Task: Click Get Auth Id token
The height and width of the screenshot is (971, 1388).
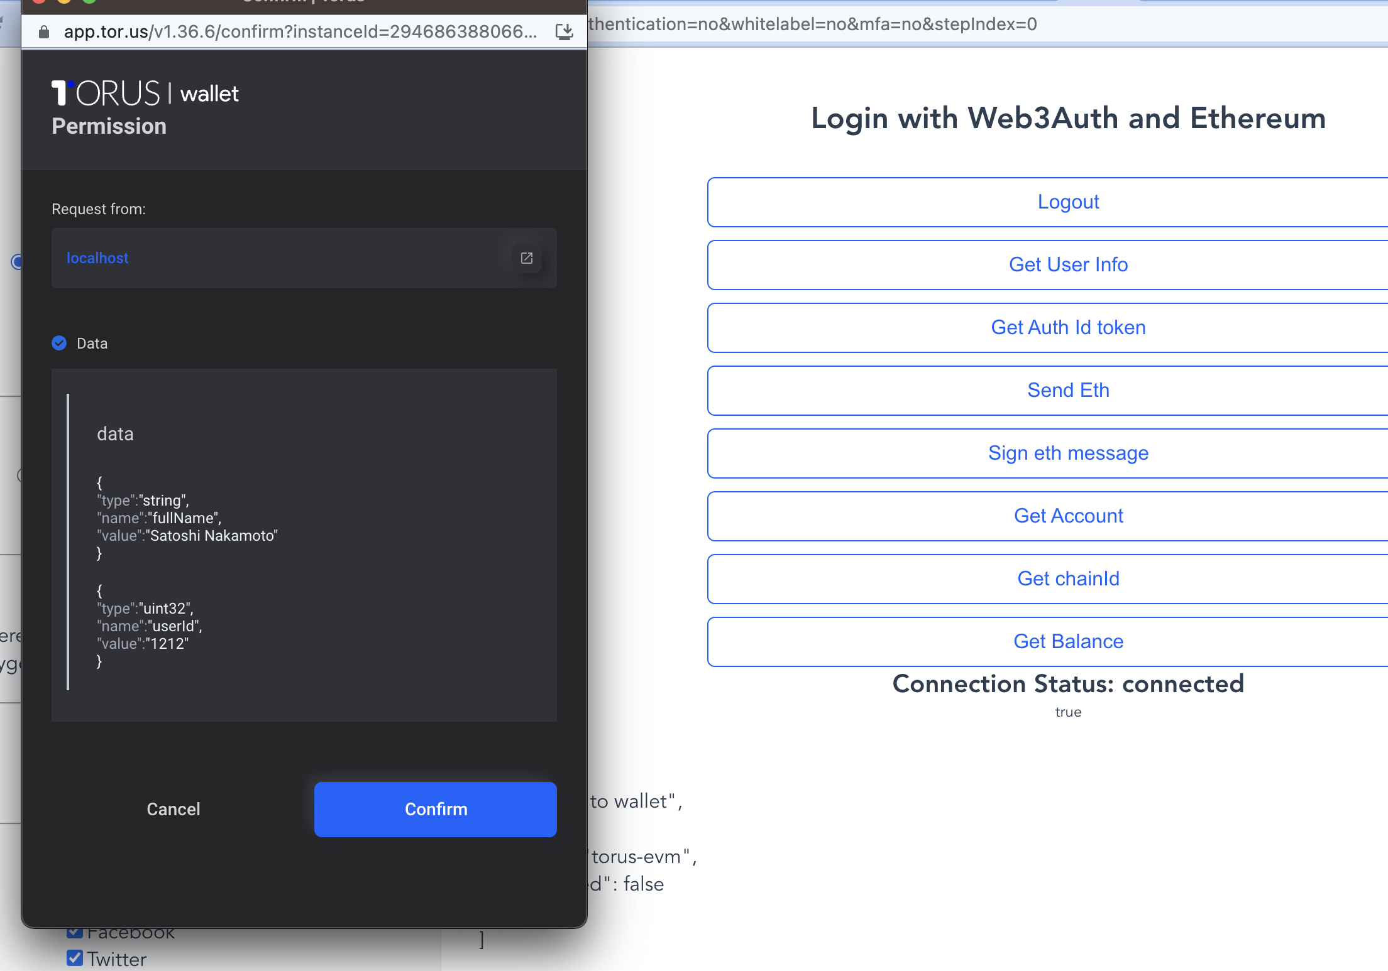Action: click(x=1067, y=327)
